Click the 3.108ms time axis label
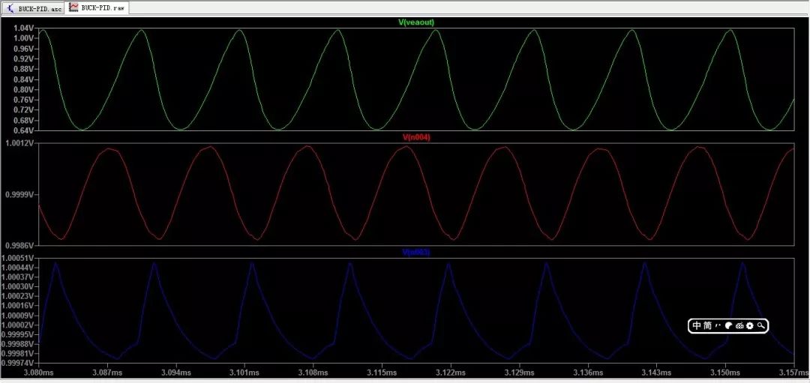 [313, 373]
